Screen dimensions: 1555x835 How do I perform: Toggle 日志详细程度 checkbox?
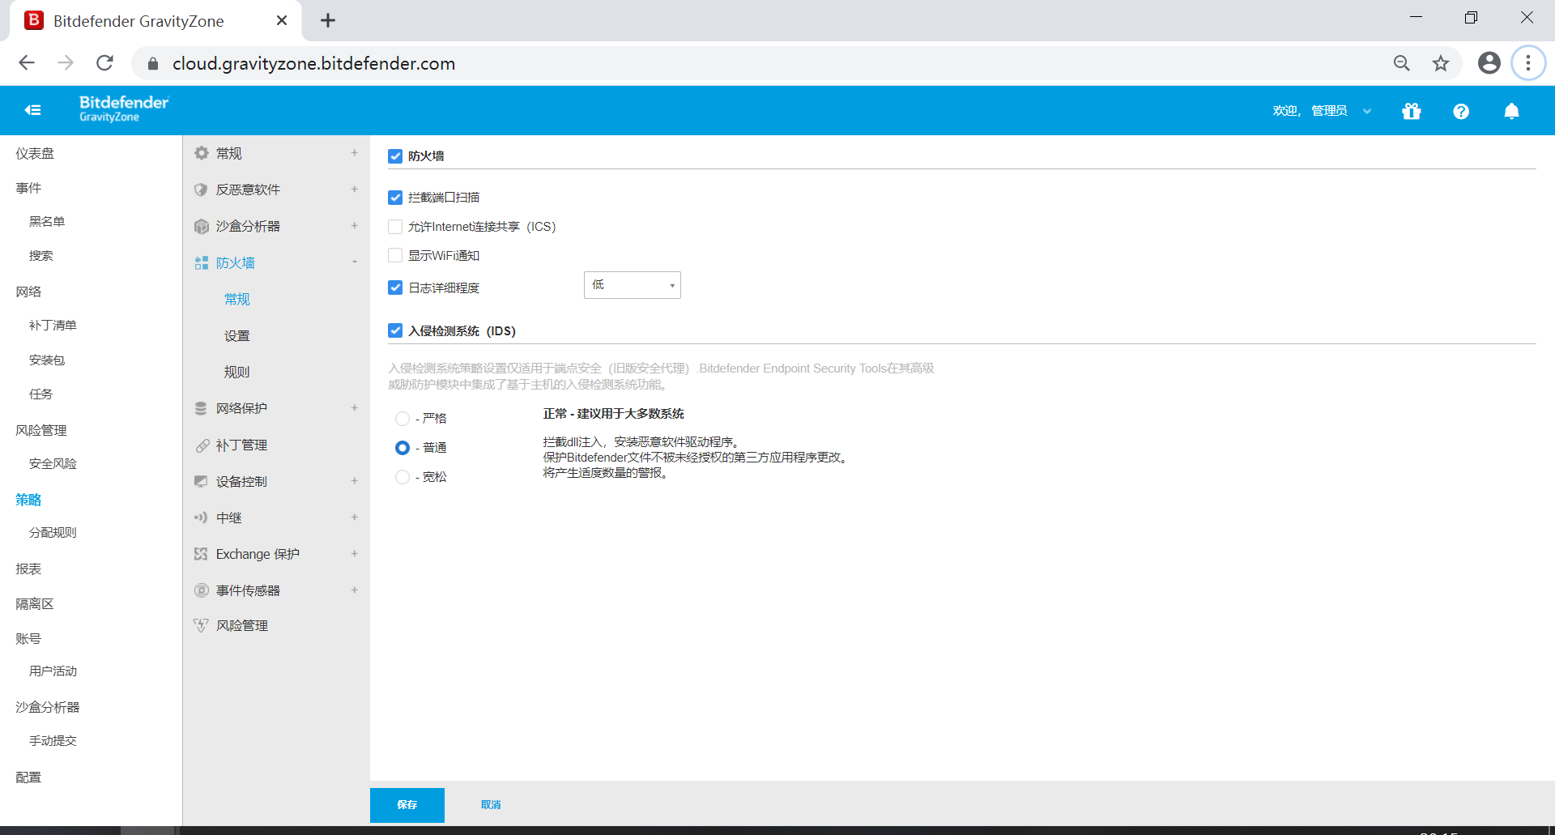(395, 288)
